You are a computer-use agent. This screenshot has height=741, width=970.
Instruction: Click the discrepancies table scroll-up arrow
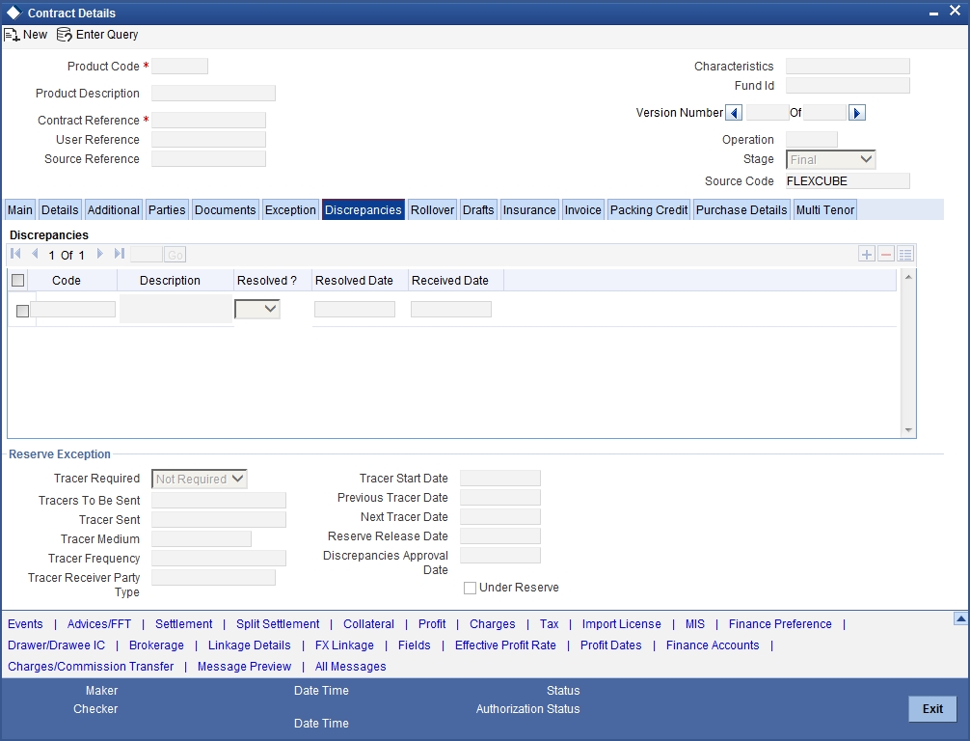pos(908,277)
